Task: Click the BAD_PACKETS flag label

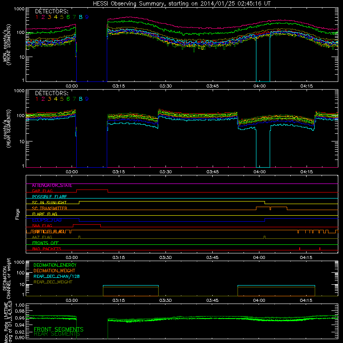Action: tap(47, 249)
